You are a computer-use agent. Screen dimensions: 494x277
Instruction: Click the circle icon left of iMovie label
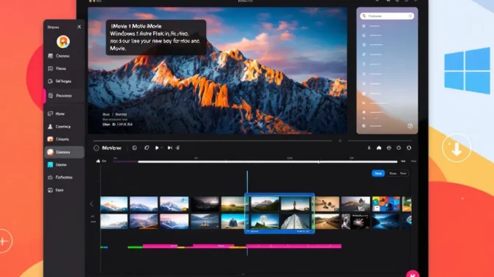[x=96, y=148]
